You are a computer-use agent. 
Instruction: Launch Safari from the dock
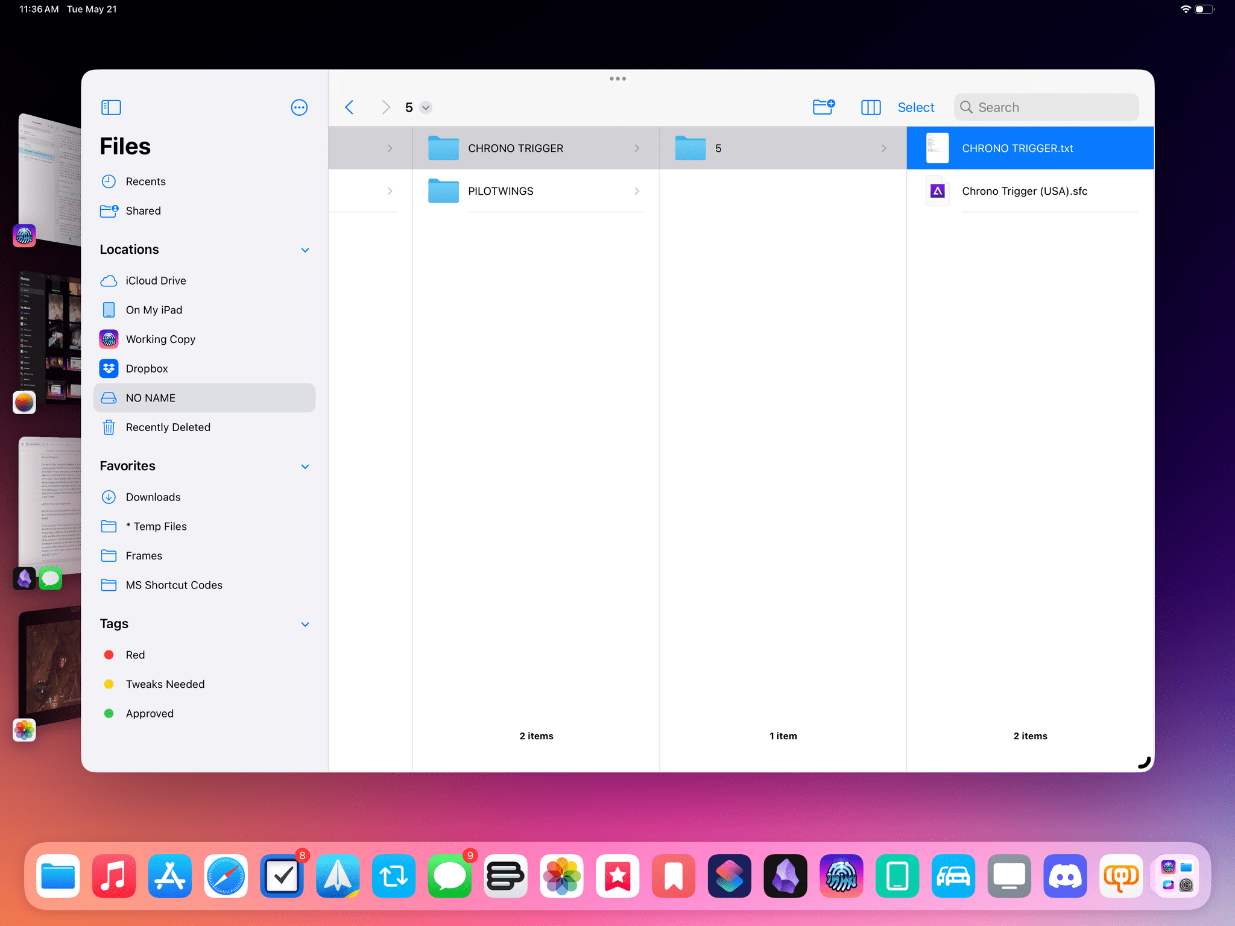(x=226, y=876)
